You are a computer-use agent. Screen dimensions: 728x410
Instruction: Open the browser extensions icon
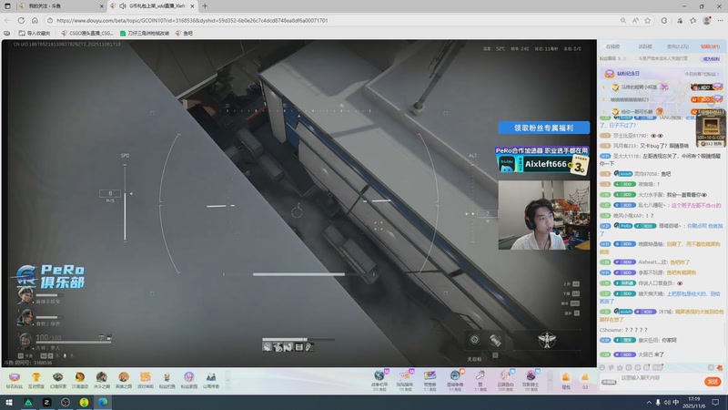(x=664, y=20)
